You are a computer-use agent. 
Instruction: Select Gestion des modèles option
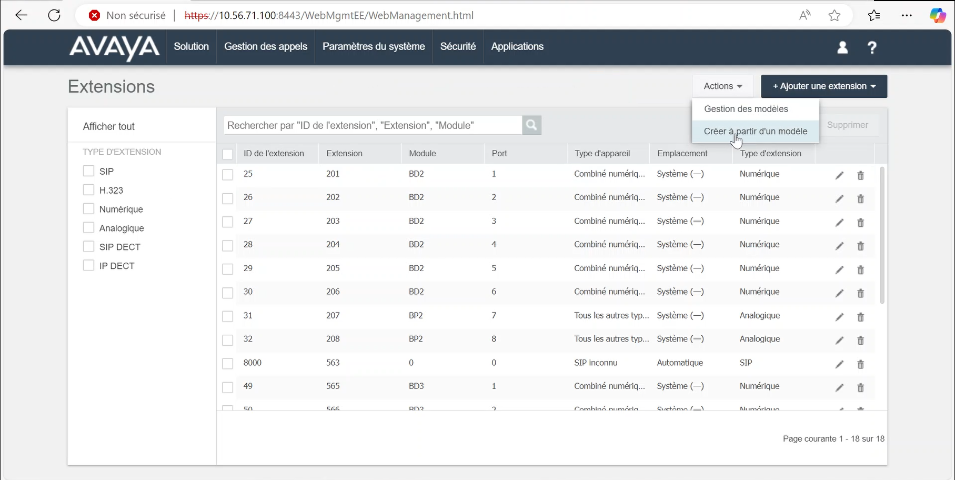(x=746, y=109)
